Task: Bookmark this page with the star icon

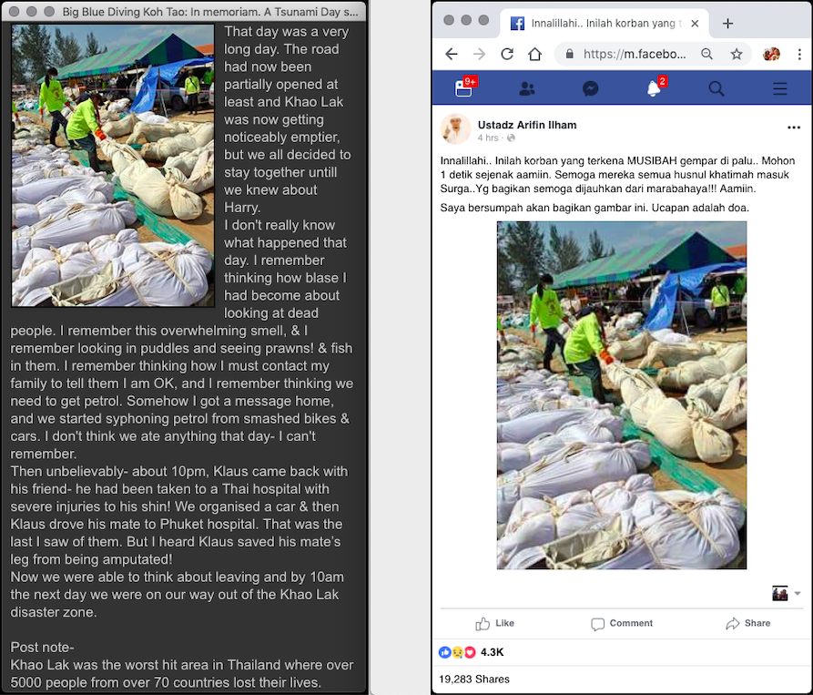Action: 737,54
